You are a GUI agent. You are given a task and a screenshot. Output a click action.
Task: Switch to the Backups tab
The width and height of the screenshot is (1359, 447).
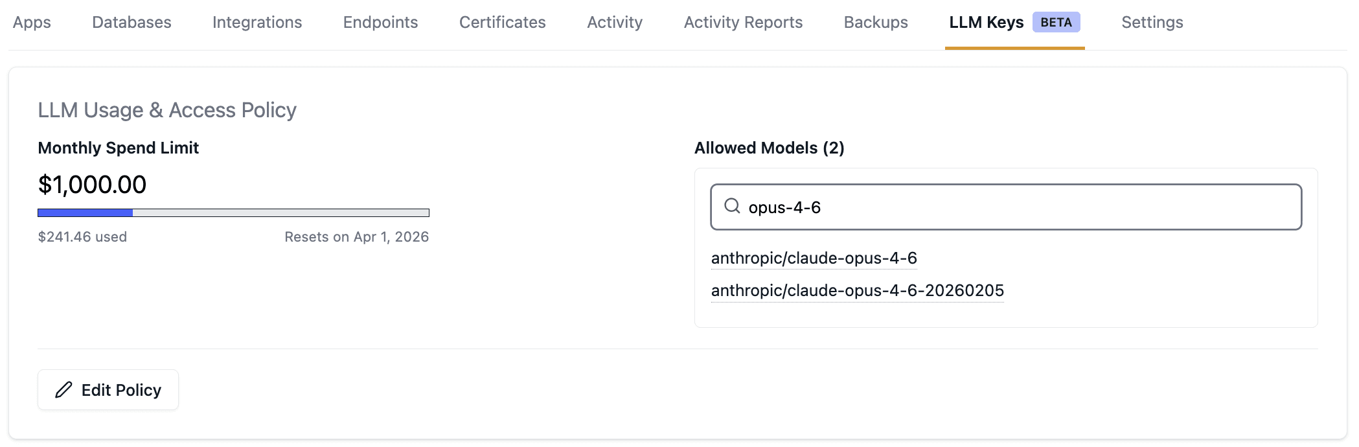coord(876,22)
